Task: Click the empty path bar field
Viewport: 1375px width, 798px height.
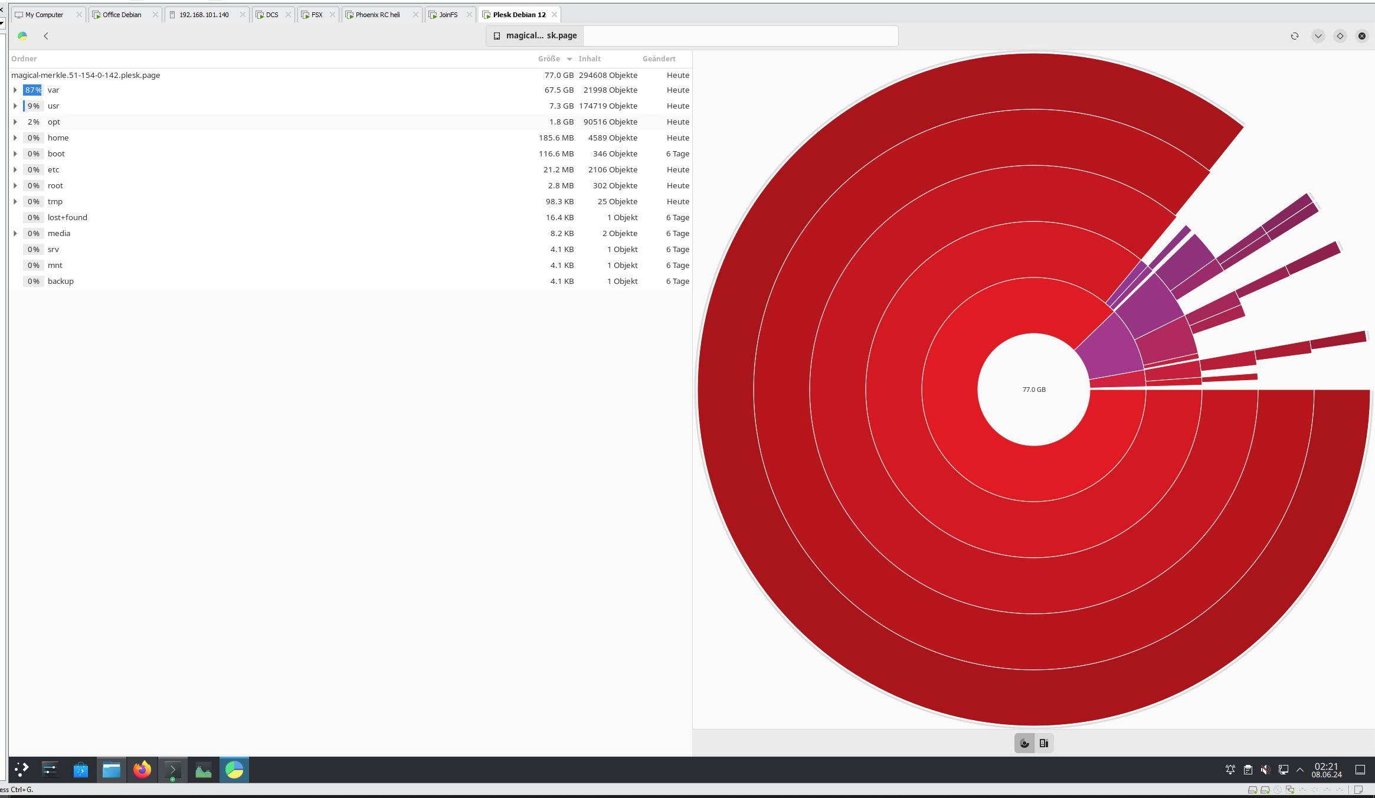Action: [x=741, y=36]
